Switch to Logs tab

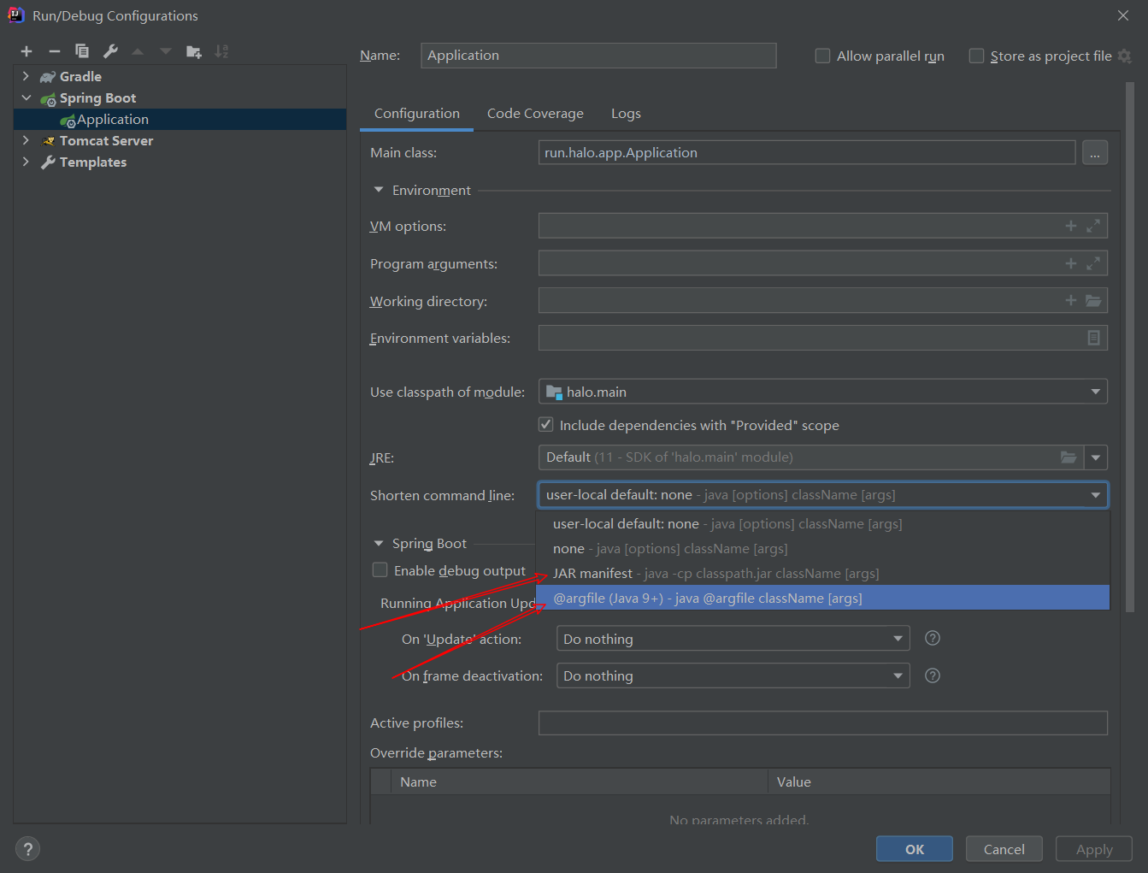626,114
